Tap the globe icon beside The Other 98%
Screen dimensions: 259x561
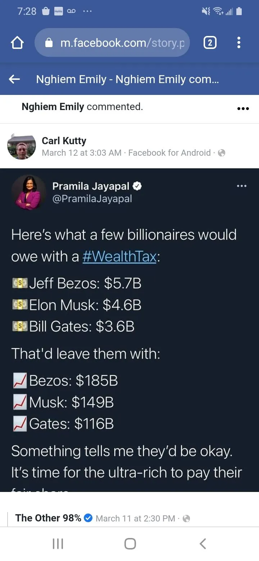[186, 518]
